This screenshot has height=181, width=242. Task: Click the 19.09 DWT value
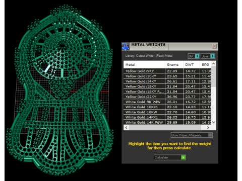pos(191,122)
